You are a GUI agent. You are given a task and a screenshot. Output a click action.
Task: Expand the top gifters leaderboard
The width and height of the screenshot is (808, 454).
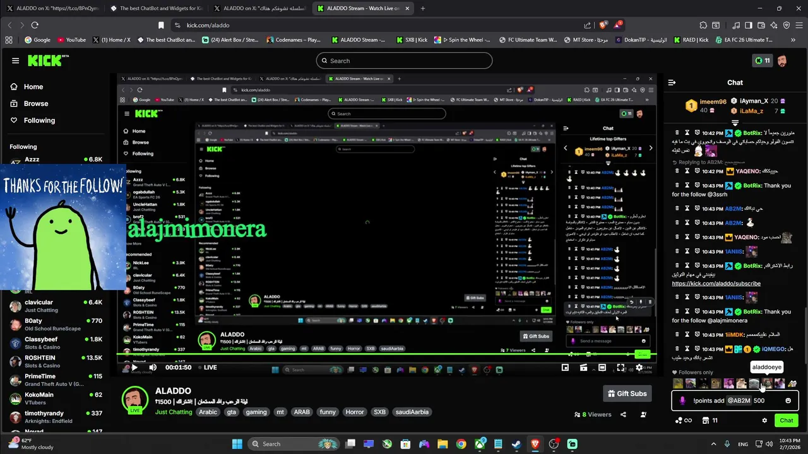point(735,122)
